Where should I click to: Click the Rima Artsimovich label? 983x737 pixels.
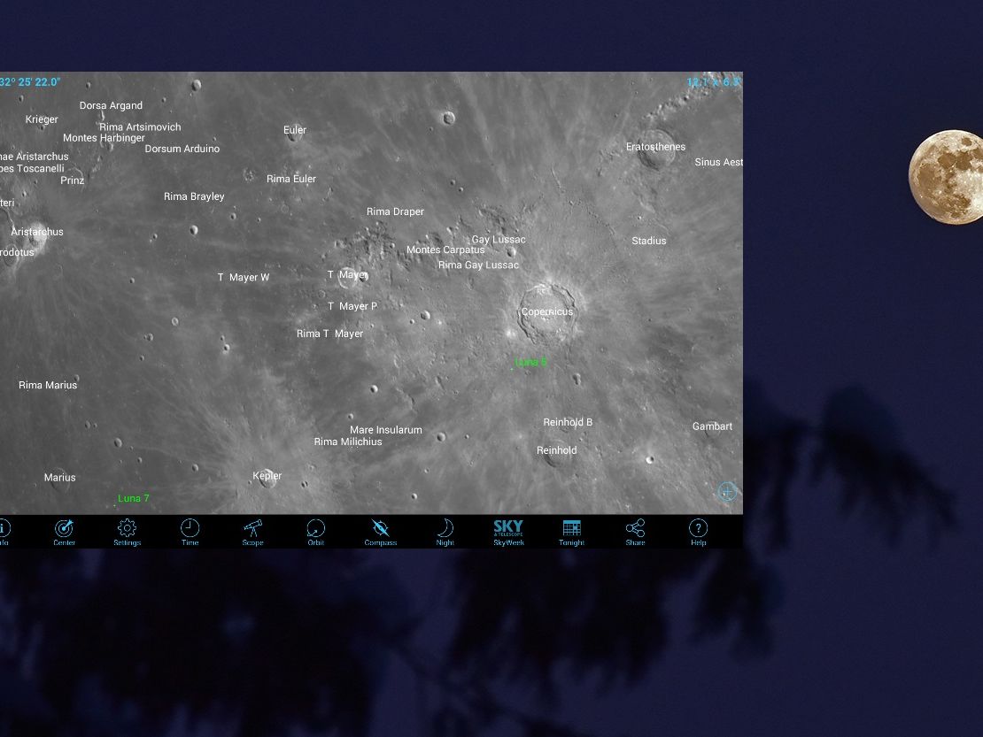coord(141,127)
